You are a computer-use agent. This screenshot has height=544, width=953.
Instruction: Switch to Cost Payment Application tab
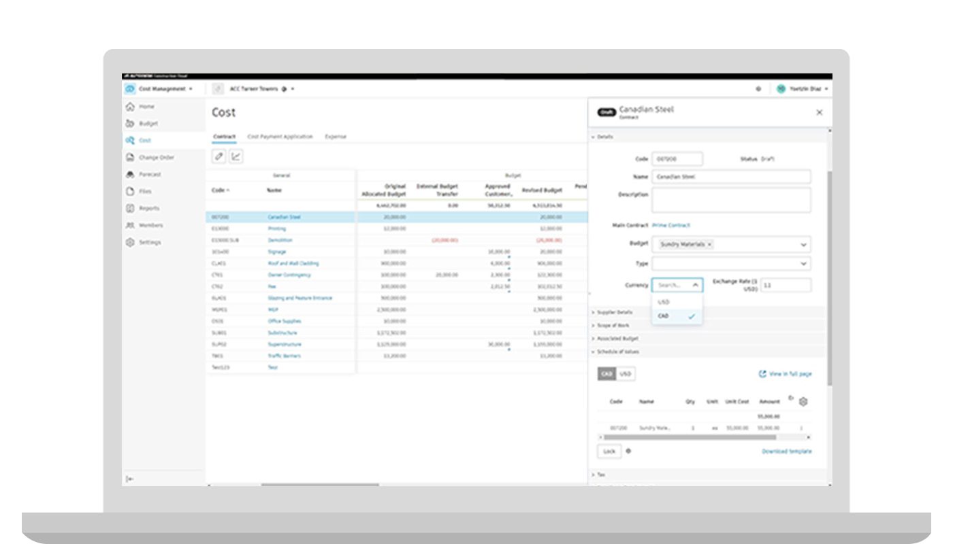280,137
